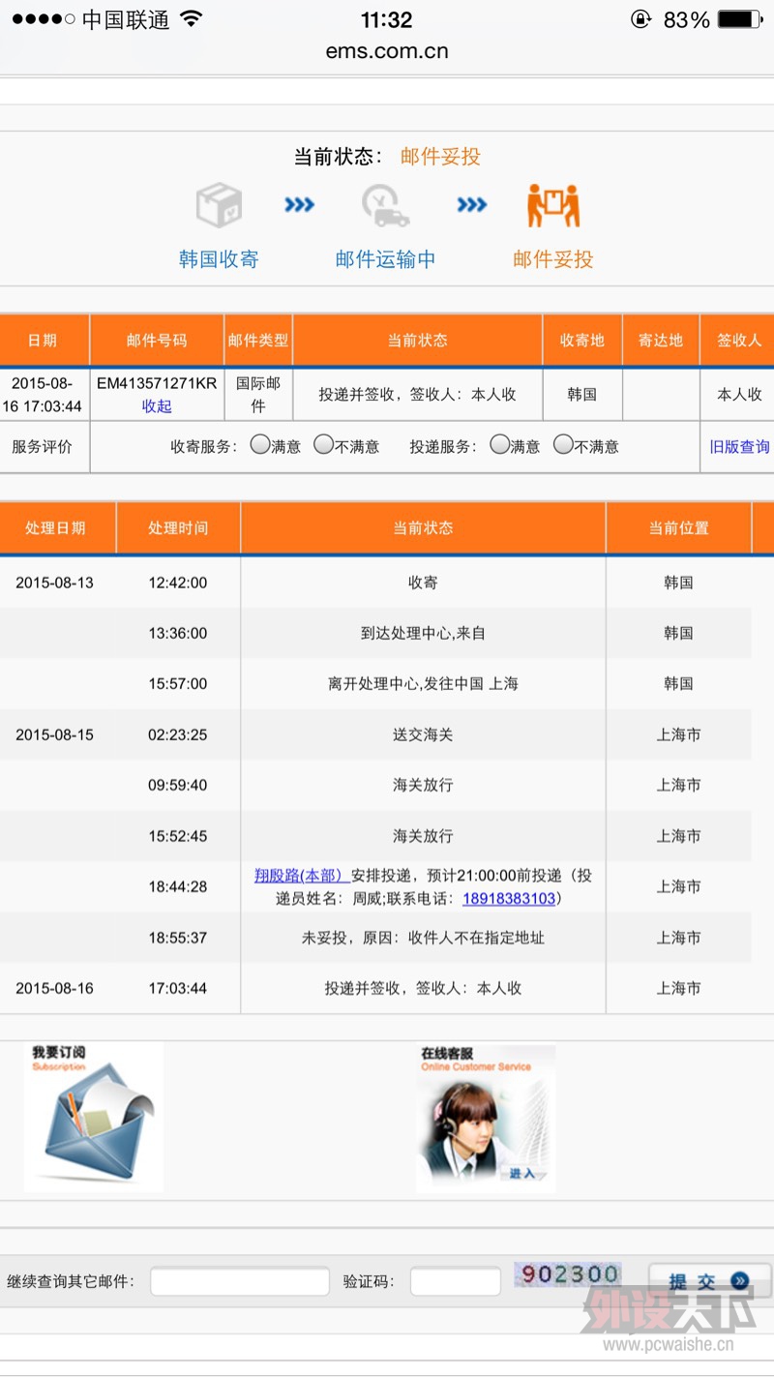Image resolution: width=774 pixels, height=1377 pixels.
Task: Open the 旧版查询 link
Action: (739, 446)
